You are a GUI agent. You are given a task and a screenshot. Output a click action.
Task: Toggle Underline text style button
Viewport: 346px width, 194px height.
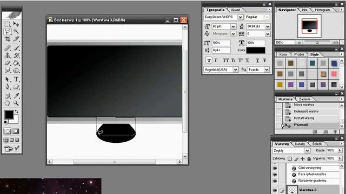pos(257,60)
